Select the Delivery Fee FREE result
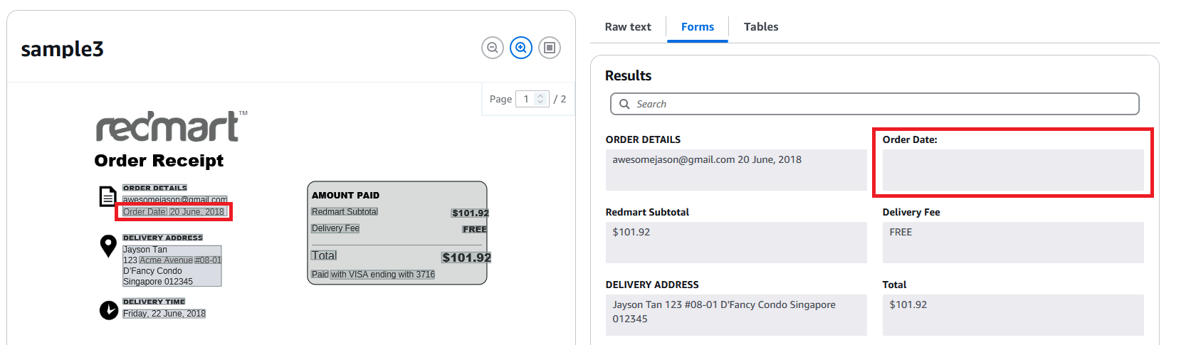 (x=1013, y=242)
